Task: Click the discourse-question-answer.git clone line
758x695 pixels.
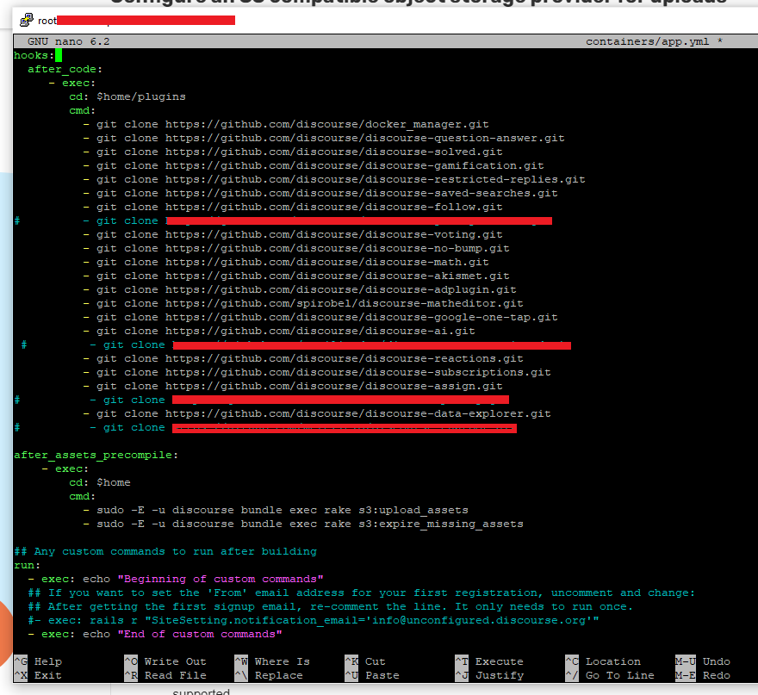Action: coord(323,139)
